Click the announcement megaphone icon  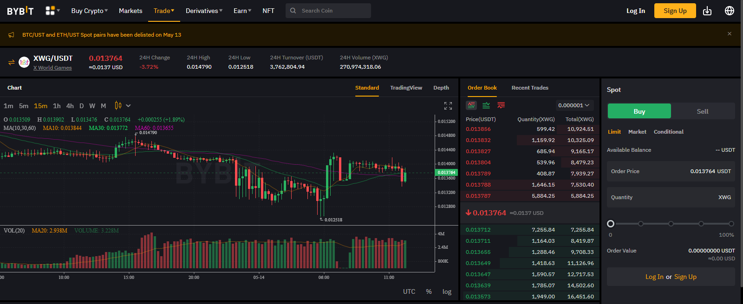coord(12,35)
